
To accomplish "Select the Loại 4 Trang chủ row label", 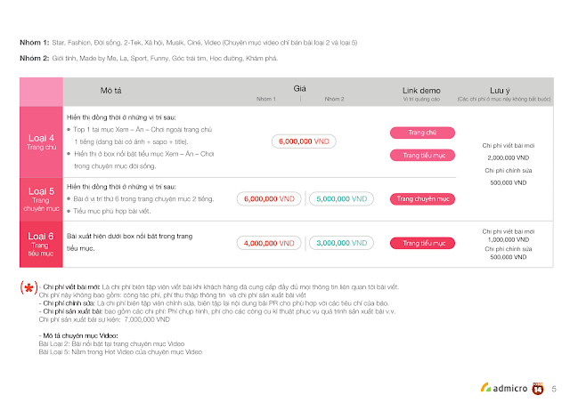I will coord(41,141).
